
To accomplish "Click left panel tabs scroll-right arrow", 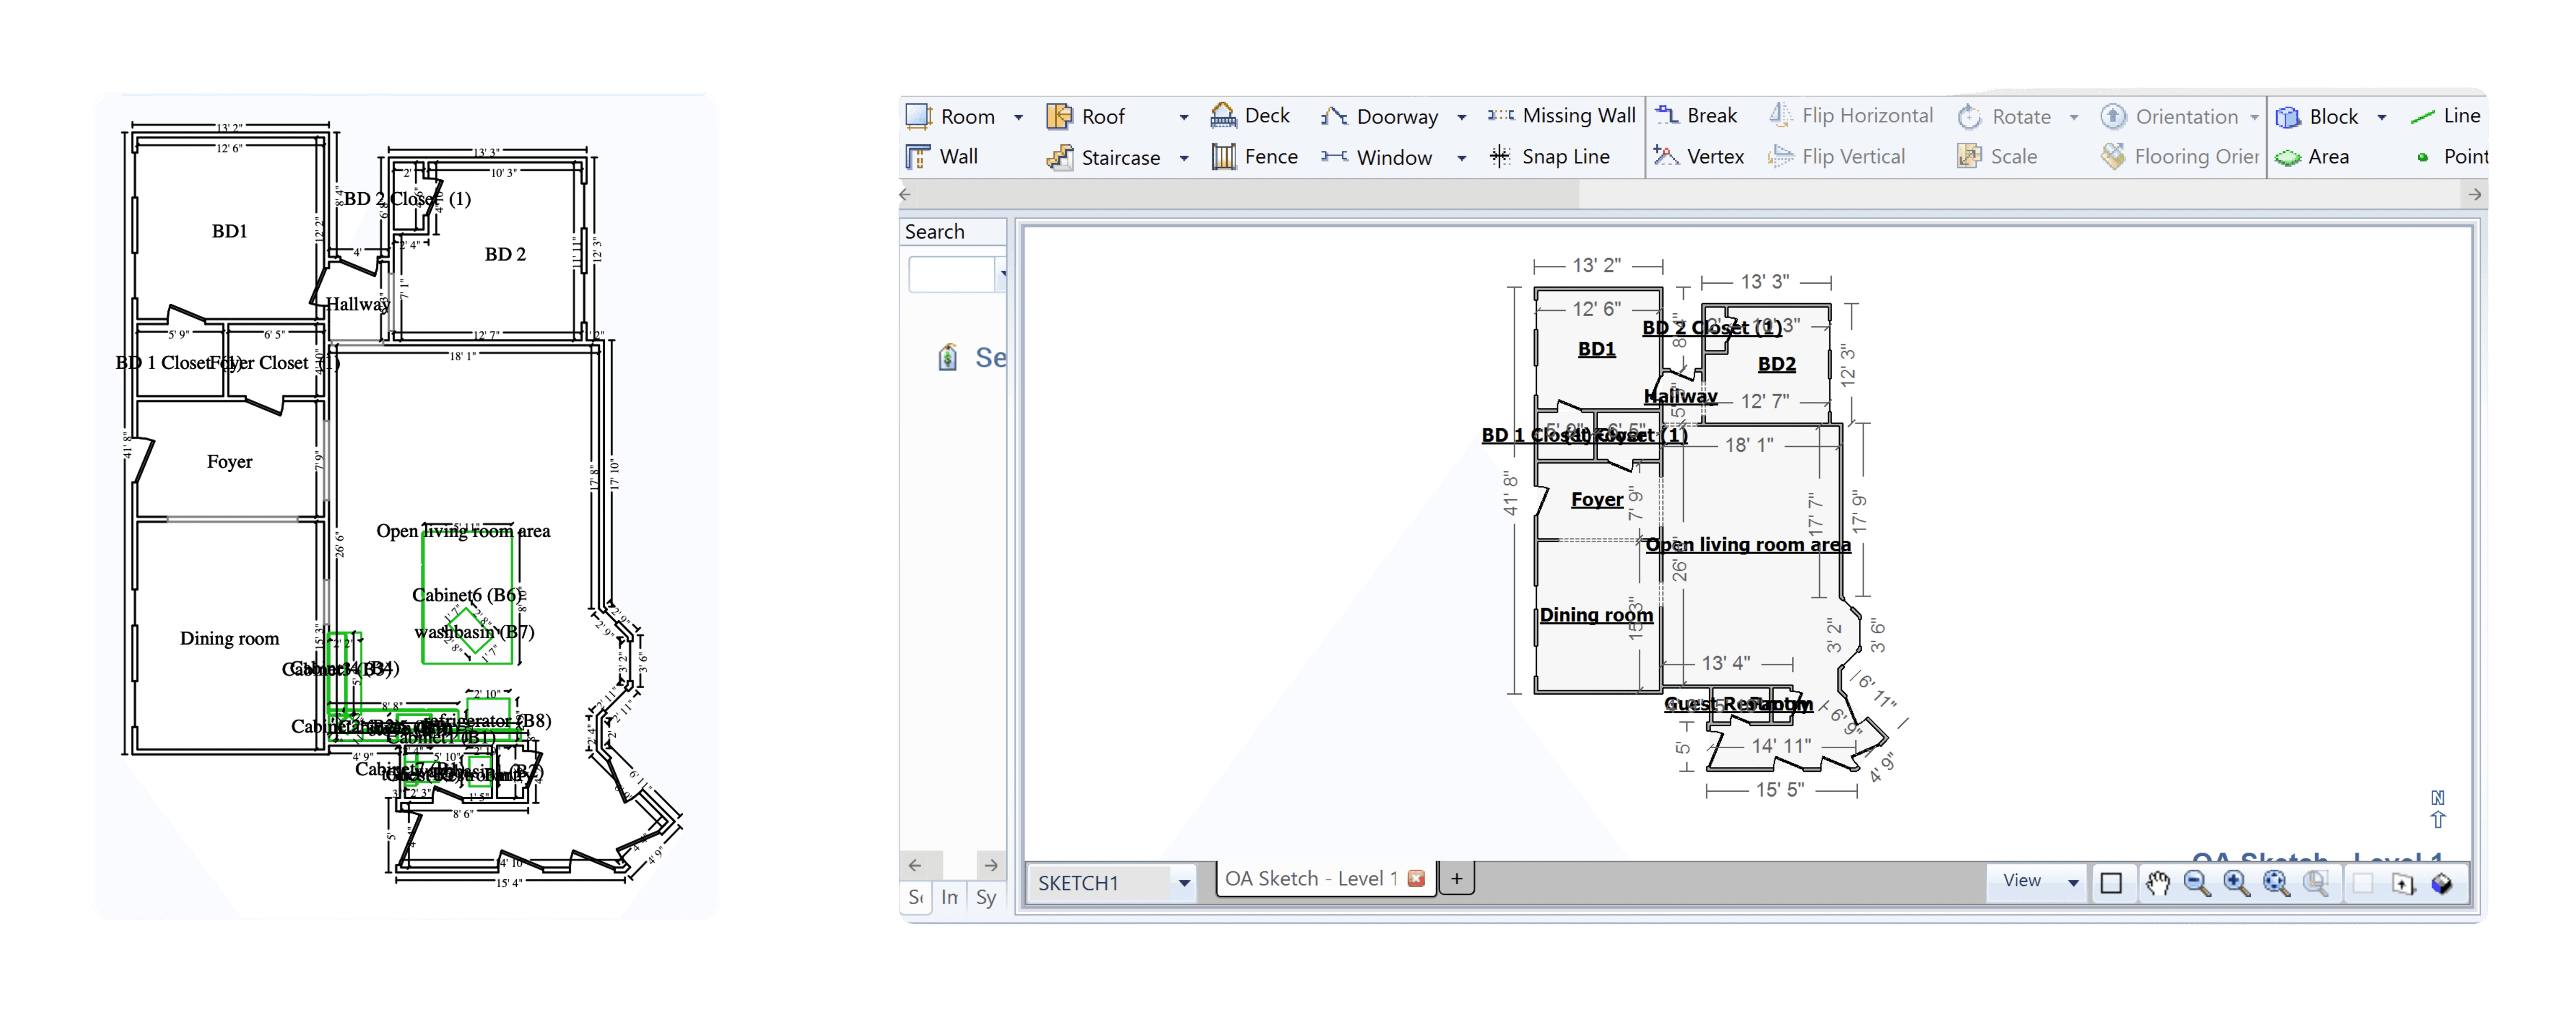I will tap(991, 865).
